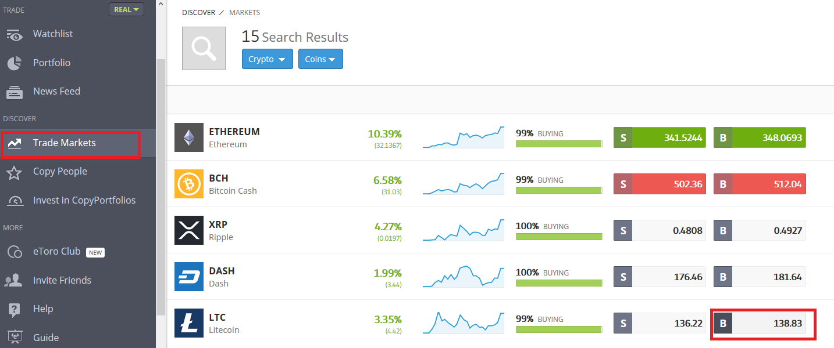
Task: Expand the Crypto filter dropdown
Action: pyautogui.click(x=267, y=59)
